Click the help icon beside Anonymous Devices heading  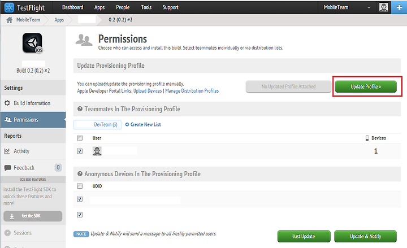point(80,174)
